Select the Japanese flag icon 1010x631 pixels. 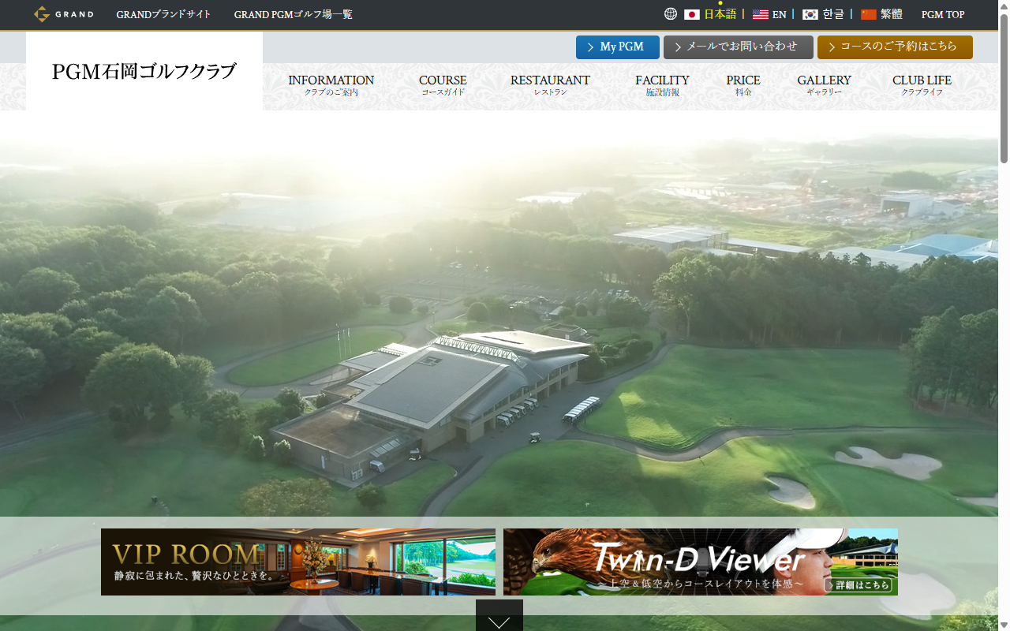692,14
